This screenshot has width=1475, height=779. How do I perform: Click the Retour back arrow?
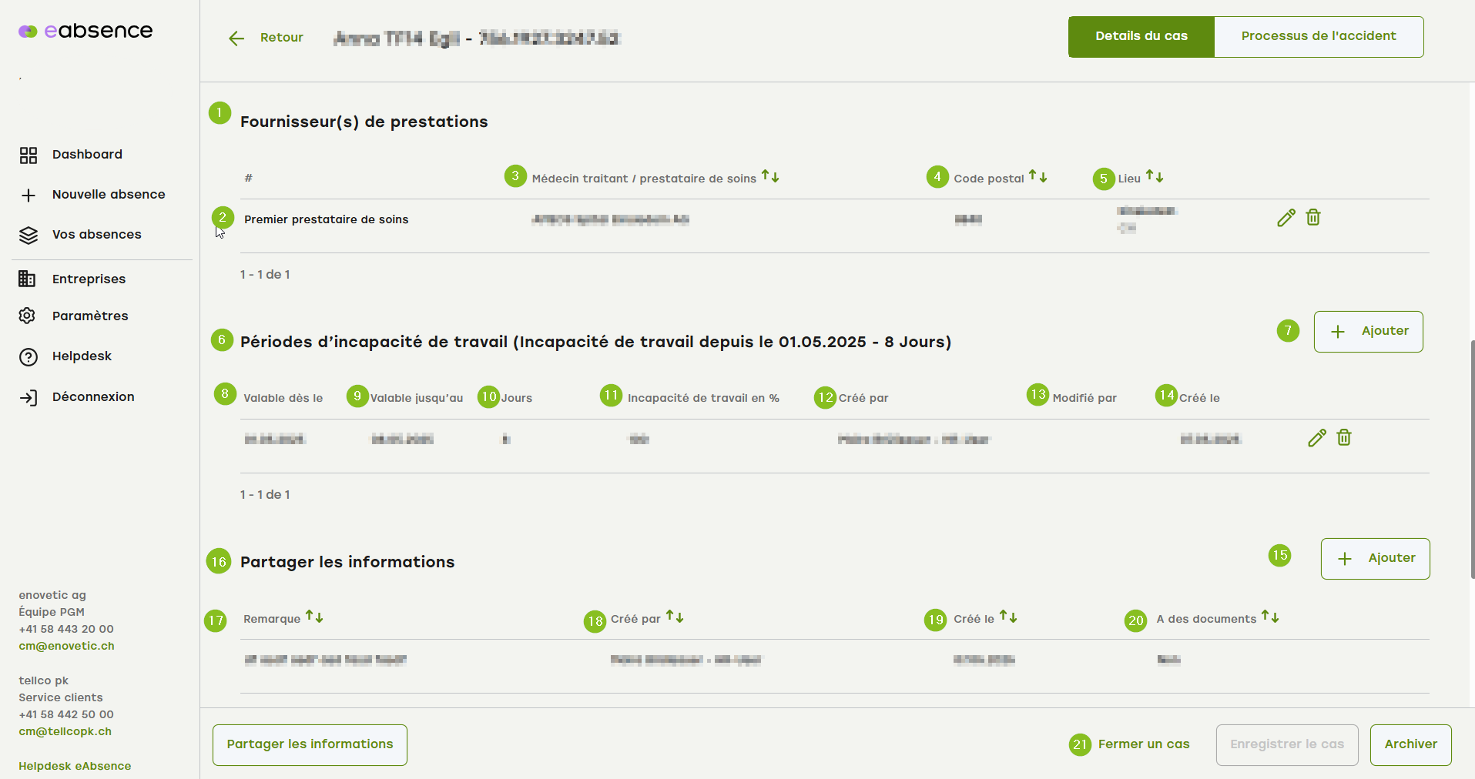[x=236, y=38]
